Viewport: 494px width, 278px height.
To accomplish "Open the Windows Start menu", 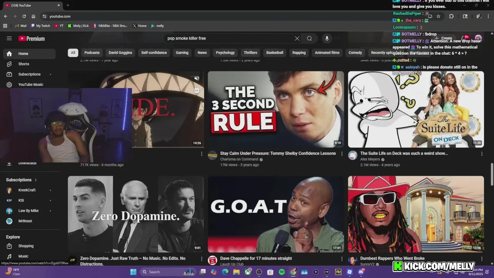I will click(133, 272).
